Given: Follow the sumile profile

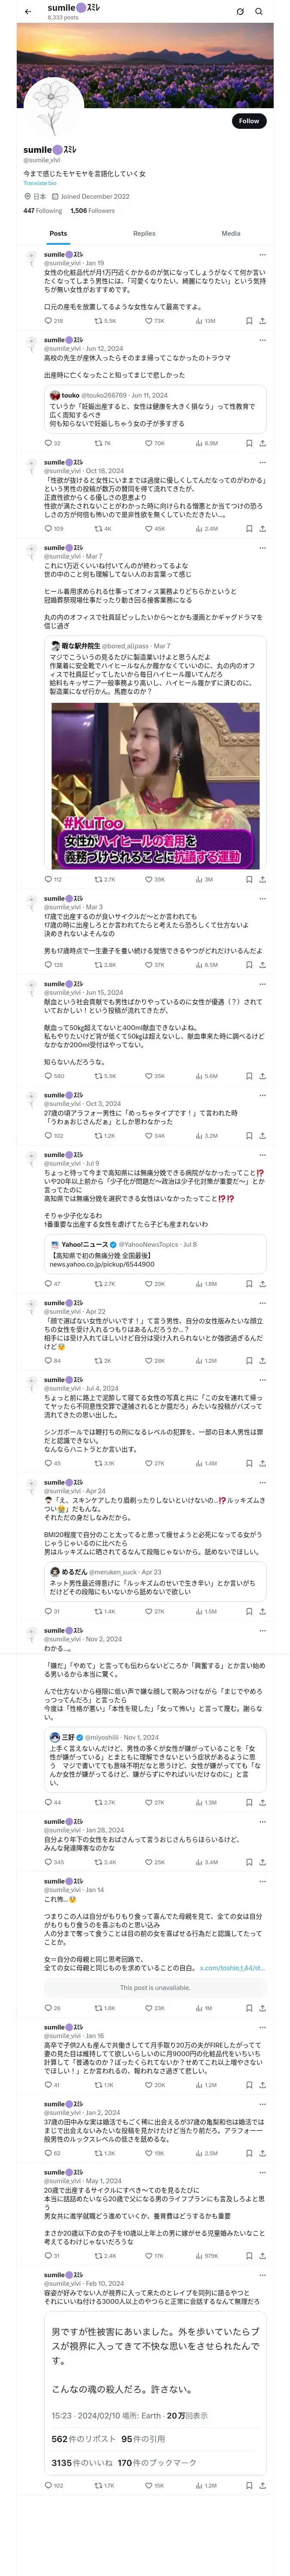Looking at the screenshot, I should tap(249, 121).
